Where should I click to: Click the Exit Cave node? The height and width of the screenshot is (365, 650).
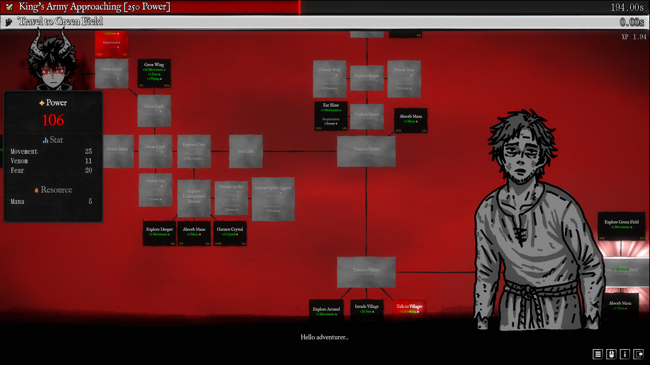pos(246,151)
